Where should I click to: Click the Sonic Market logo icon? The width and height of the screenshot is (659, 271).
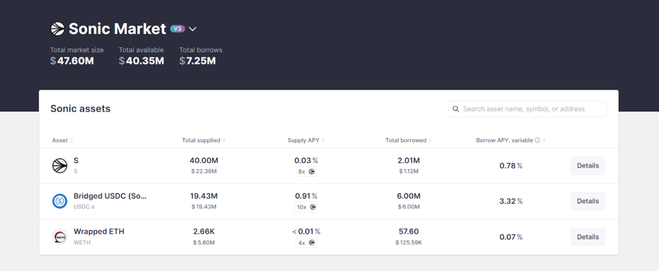tap(58, 29)
